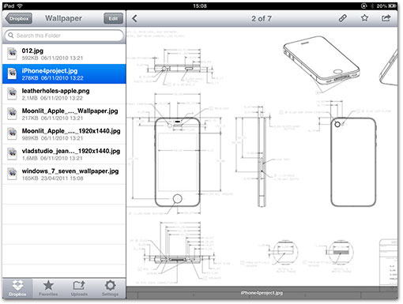The image size is (403, 304).
Task: Open the Uploads tab
Action: 79,288
